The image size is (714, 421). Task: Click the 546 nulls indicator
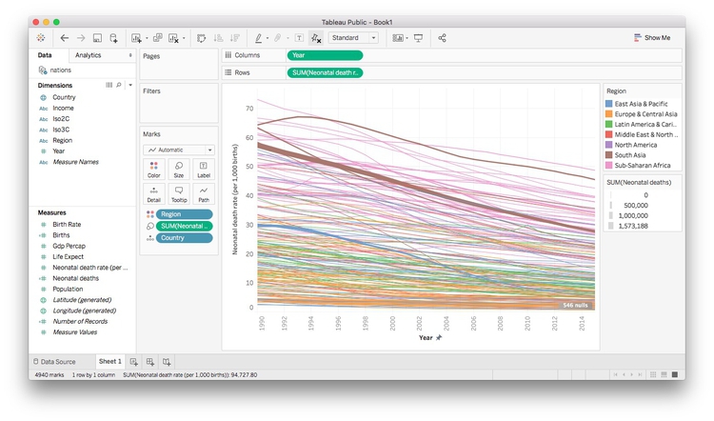[575, 305]
